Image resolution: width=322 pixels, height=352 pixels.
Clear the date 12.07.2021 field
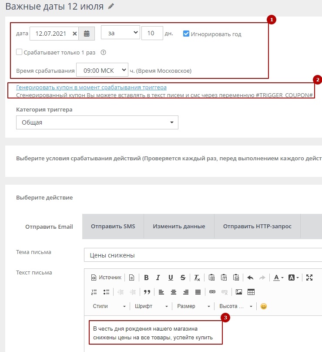tap(75, 33)
